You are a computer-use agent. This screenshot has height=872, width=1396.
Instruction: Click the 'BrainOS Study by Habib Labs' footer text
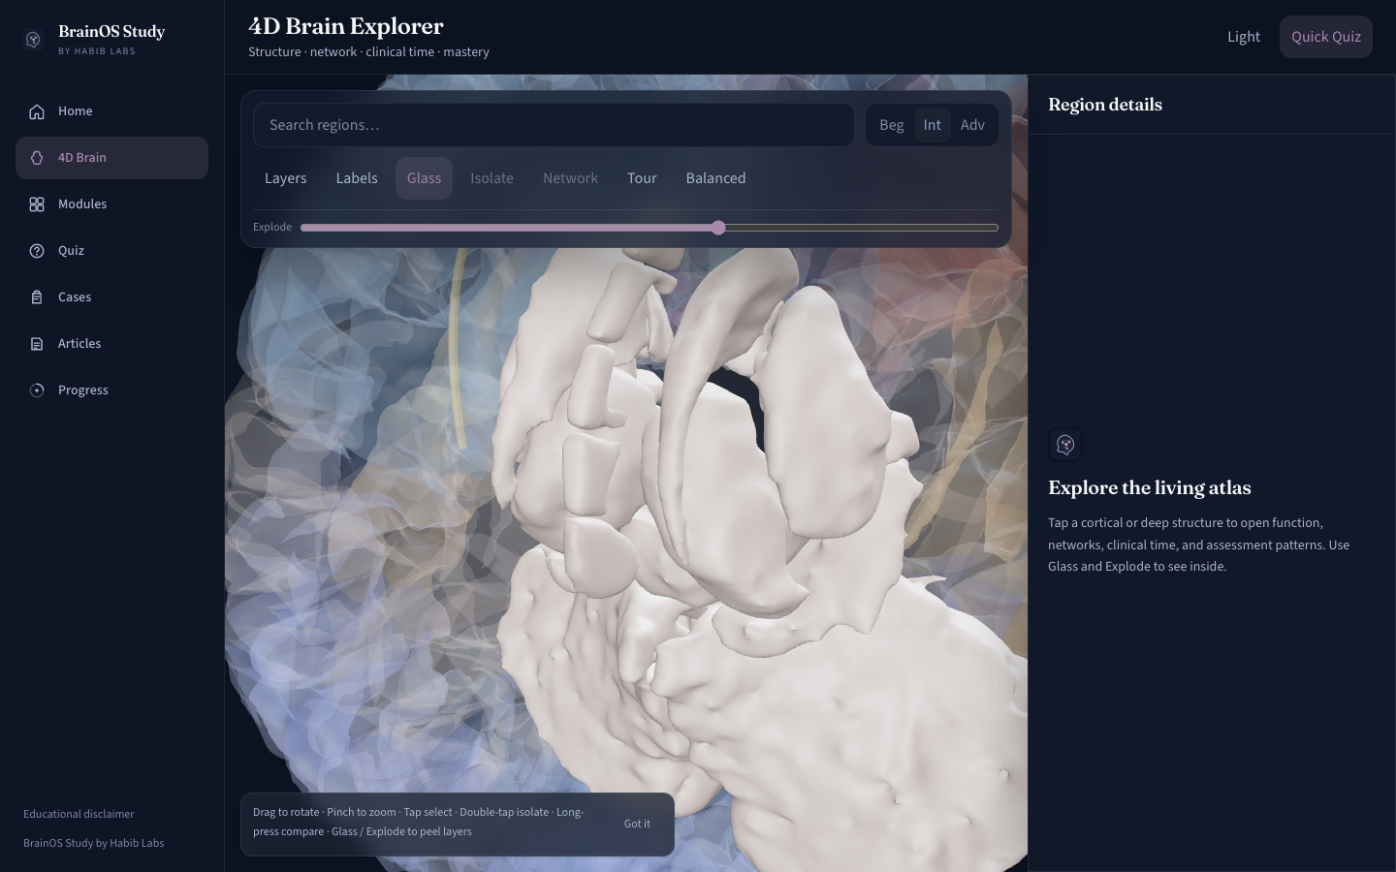[94, 843]
